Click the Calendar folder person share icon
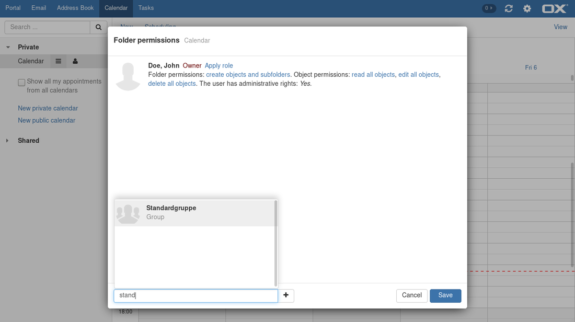 click(x=75, y=61)
